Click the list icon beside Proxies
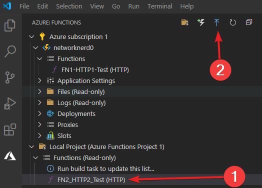The image size is (262, 188). point(50,124)
